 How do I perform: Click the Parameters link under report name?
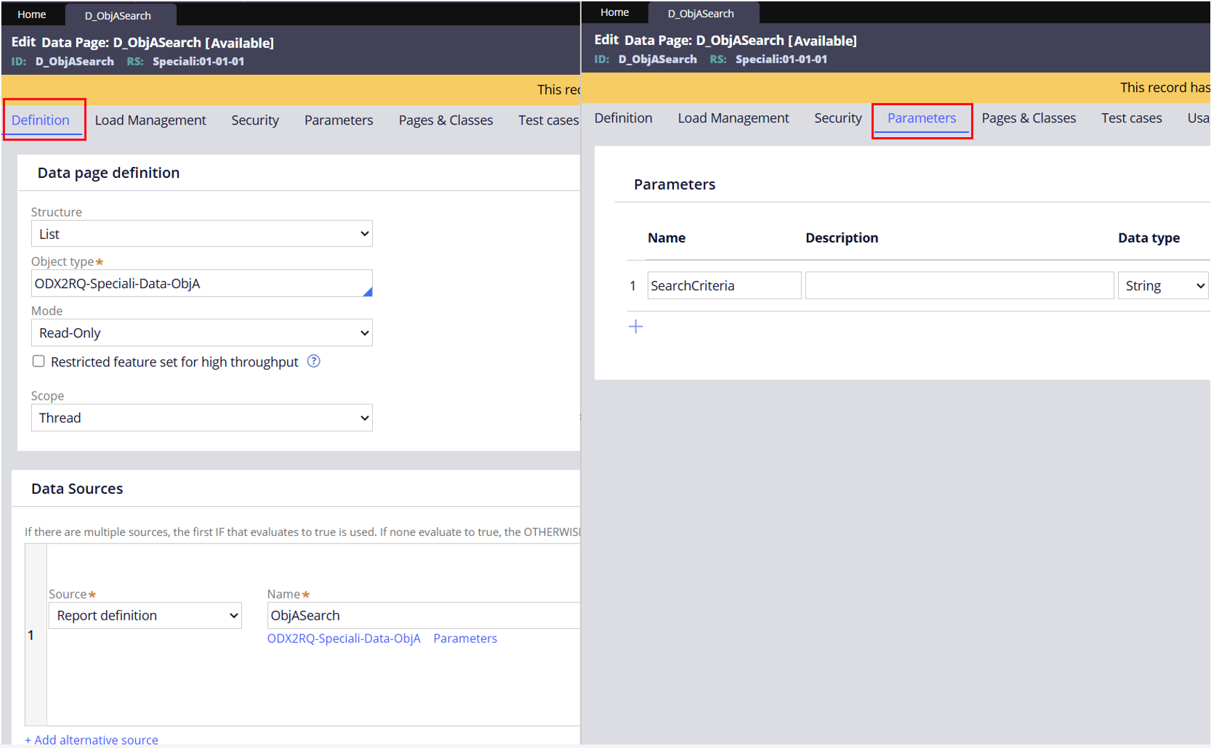click(x=465, y=639)
